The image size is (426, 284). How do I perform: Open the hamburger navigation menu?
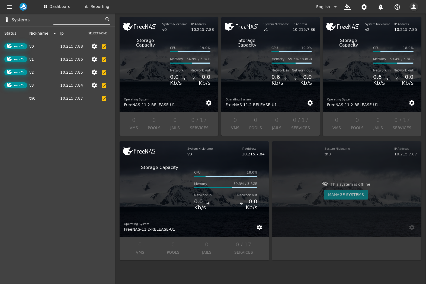9,7
